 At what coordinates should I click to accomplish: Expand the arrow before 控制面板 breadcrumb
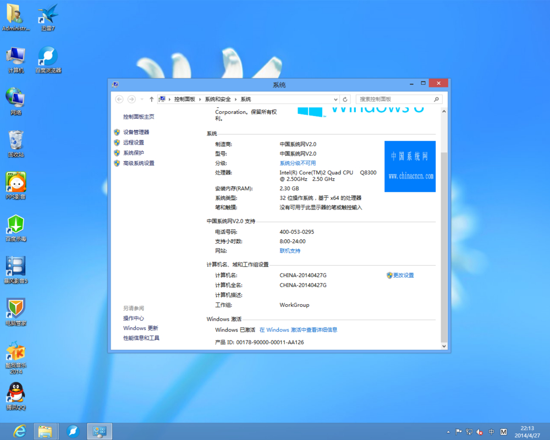click(169, 100)
